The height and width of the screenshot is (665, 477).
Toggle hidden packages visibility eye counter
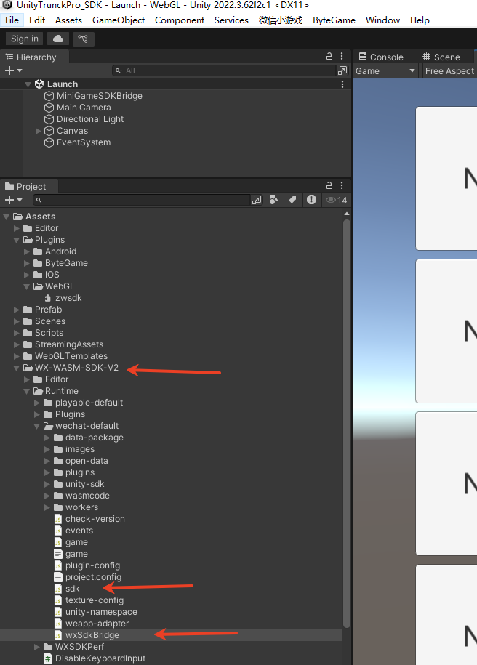tap(336, 200)
